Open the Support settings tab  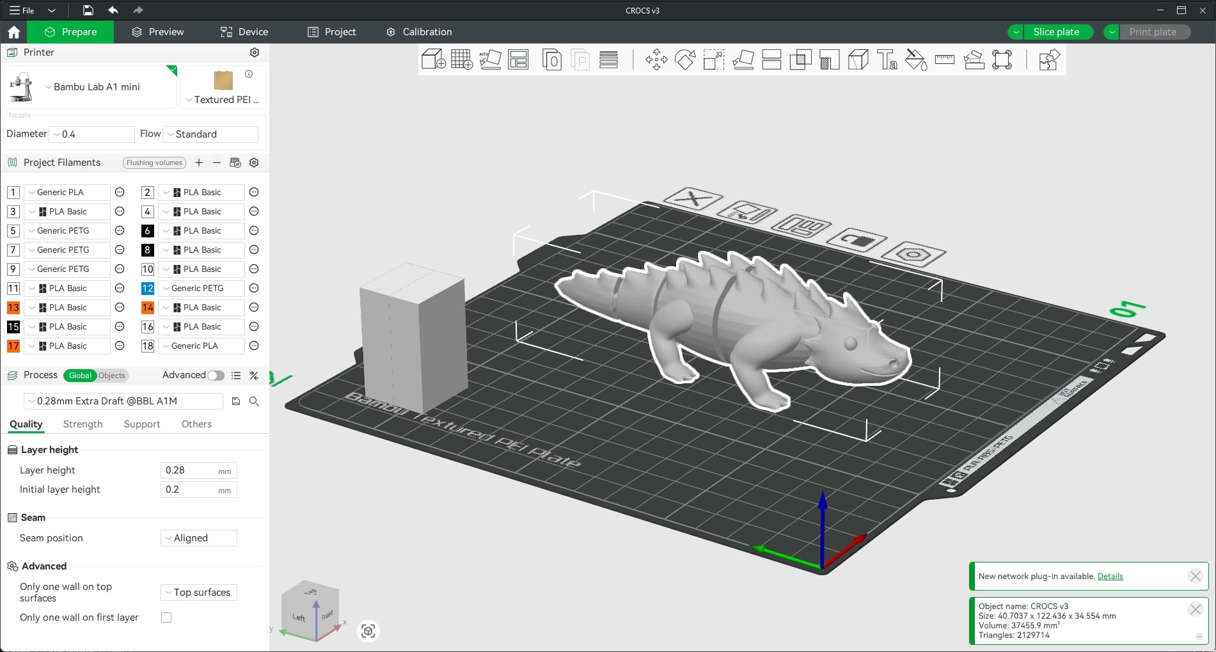coord(142,424)
